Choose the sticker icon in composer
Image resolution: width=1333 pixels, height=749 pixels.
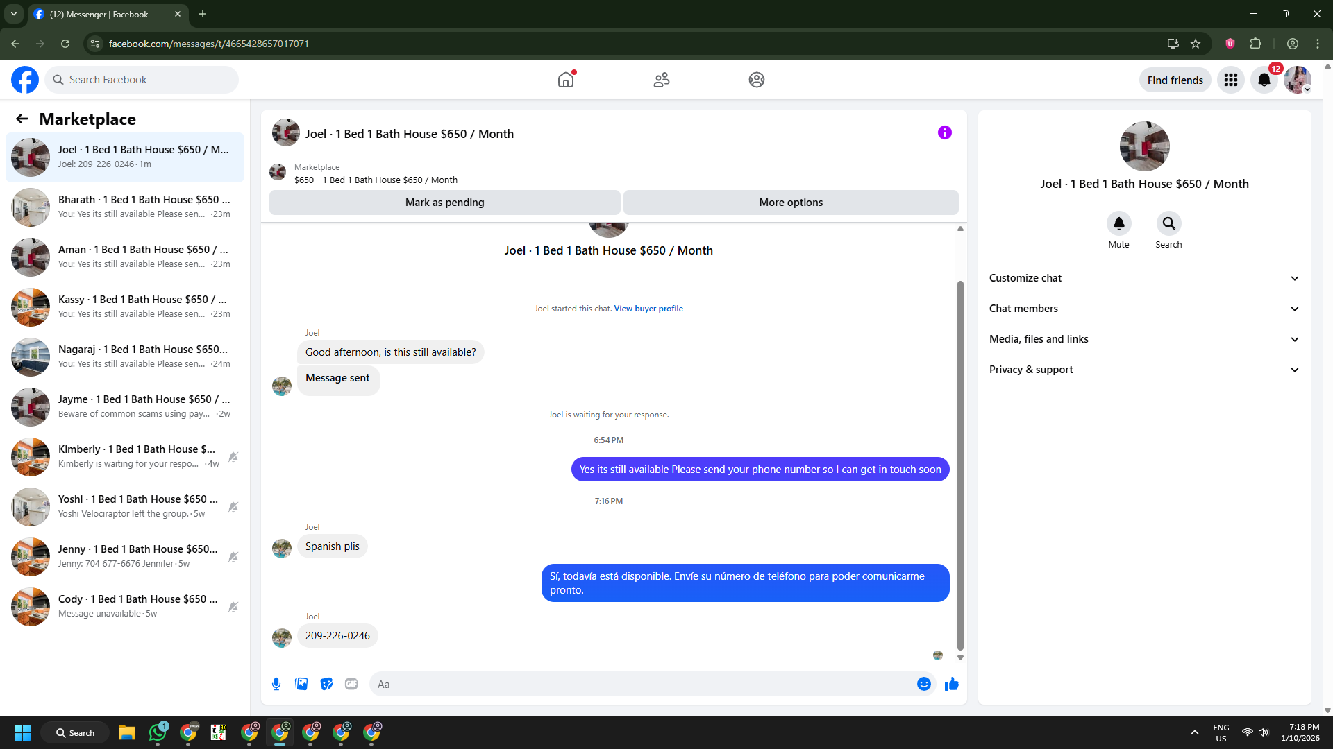click(326, 684)
